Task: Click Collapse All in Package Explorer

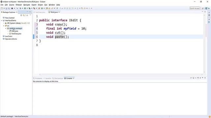Action: 21,15
